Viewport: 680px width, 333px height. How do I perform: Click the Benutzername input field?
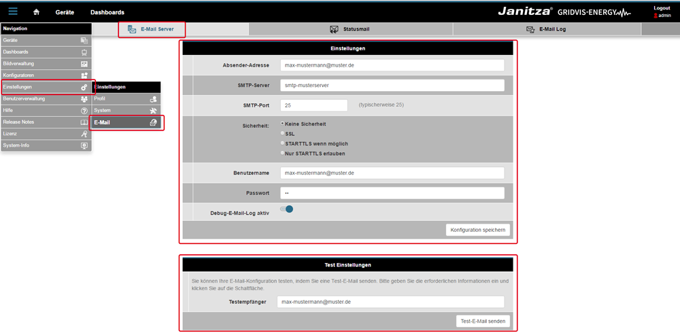click(392, 173)
